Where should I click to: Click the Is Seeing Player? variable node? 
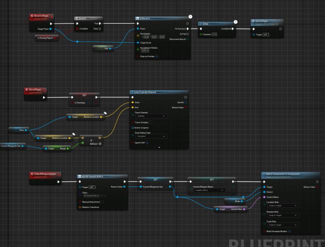[x=46, y=38]
